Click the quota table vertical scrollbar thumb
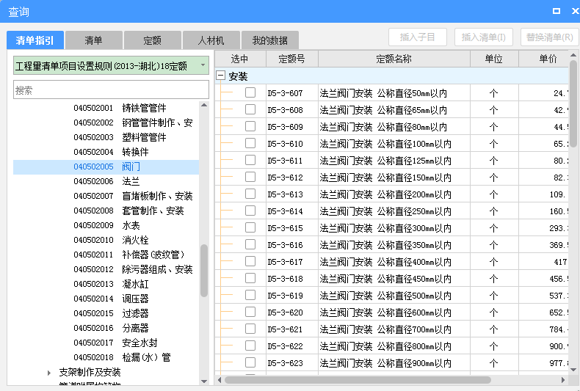 tap(573, 104)
